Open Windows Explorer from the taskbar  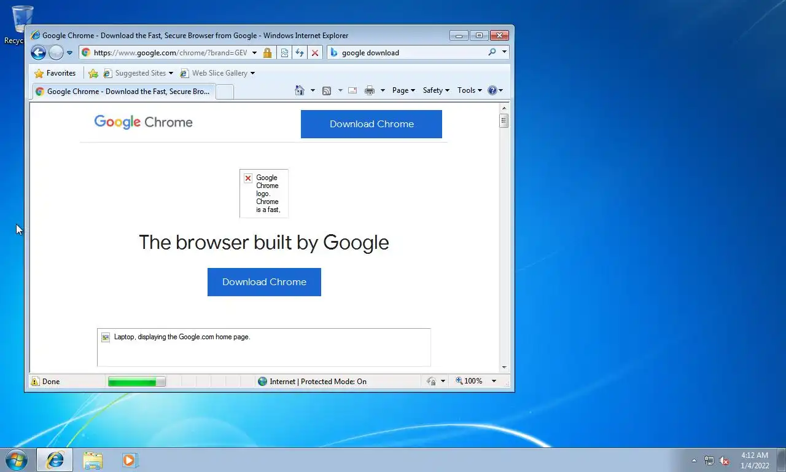click(x=93, y=460)
